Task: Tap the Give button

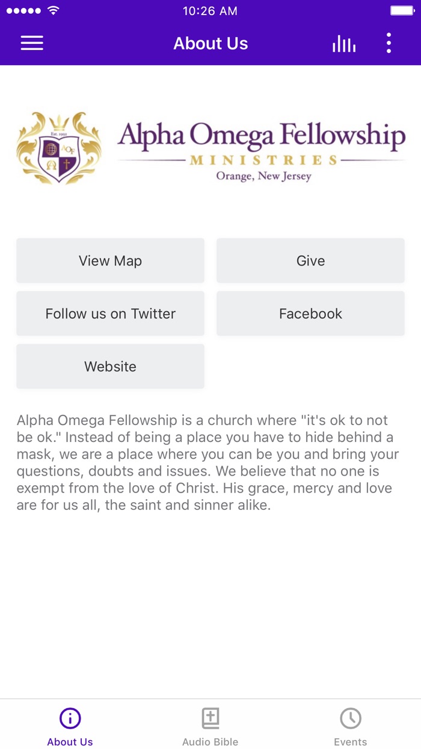Action: (x=310, y=260)
